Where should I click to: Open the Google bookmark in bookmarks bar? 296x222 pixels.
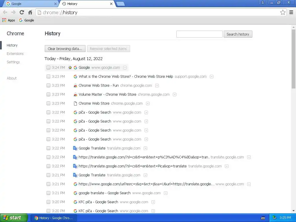pyautogui.click(x=26, y=20)
